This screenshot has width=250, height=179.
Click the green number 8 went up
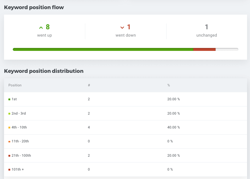point(48,27)
